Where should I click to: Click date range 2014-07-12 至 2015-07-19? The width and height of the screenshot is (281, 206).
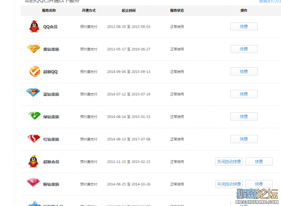tap(129, 94)
